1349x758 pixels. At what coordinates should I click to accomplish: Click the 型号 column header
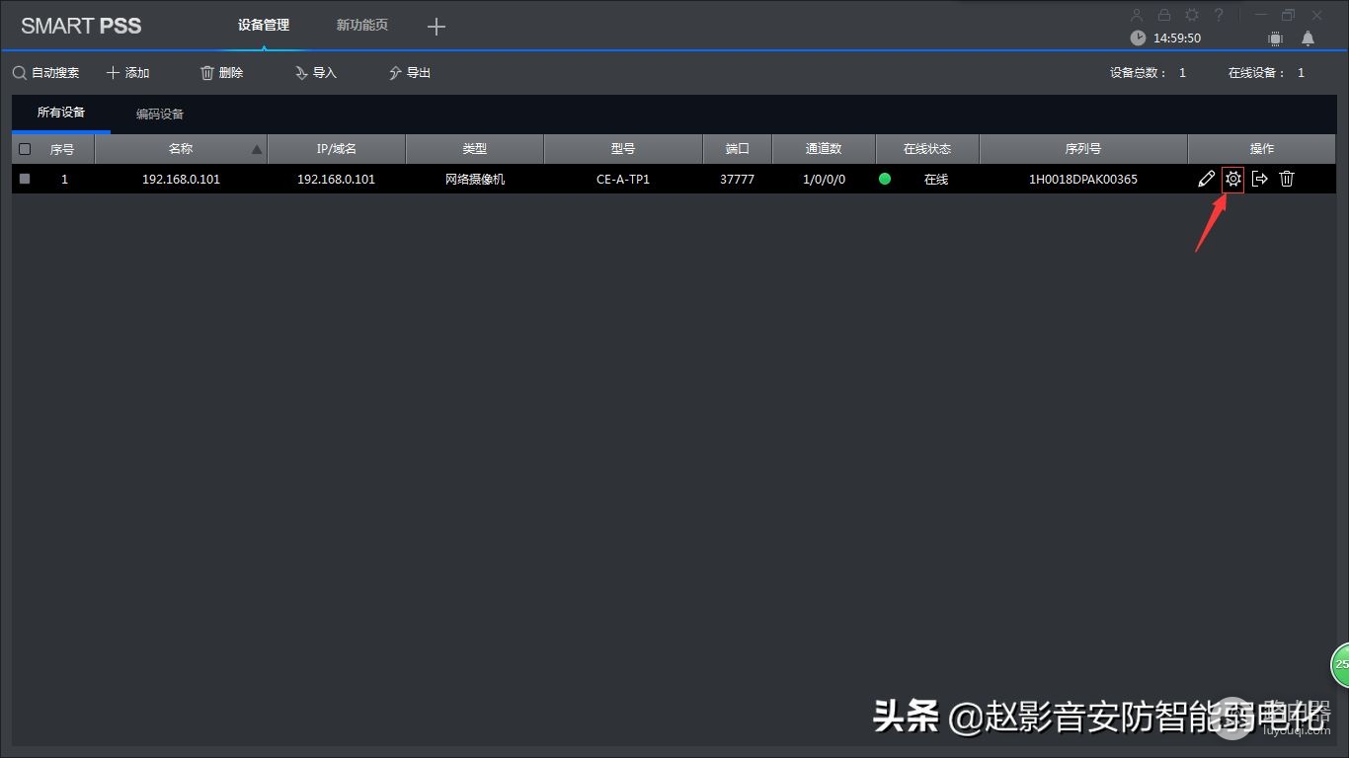pyautogui.click(x=623, y=149)
